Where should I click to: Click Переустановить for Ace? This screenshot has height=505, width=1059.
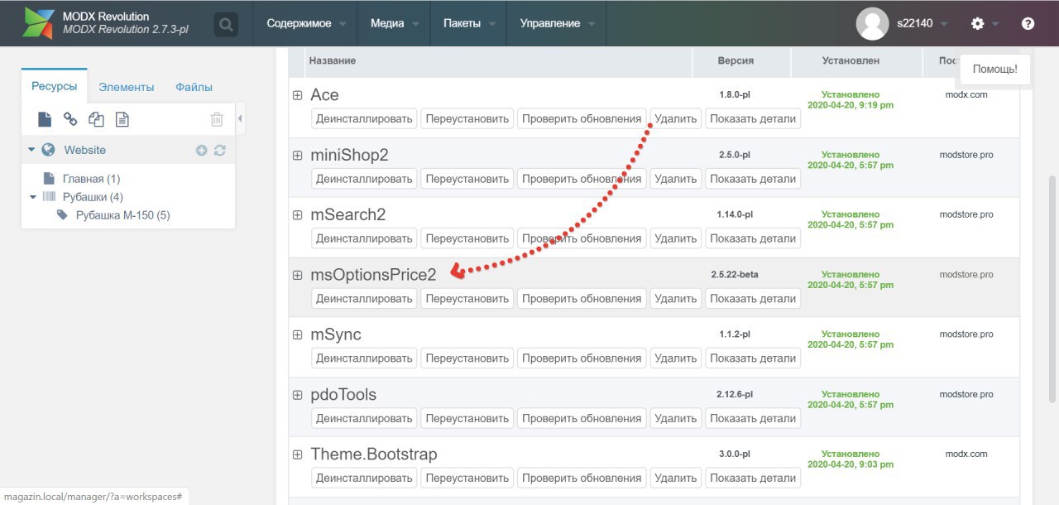pos(467,118)
